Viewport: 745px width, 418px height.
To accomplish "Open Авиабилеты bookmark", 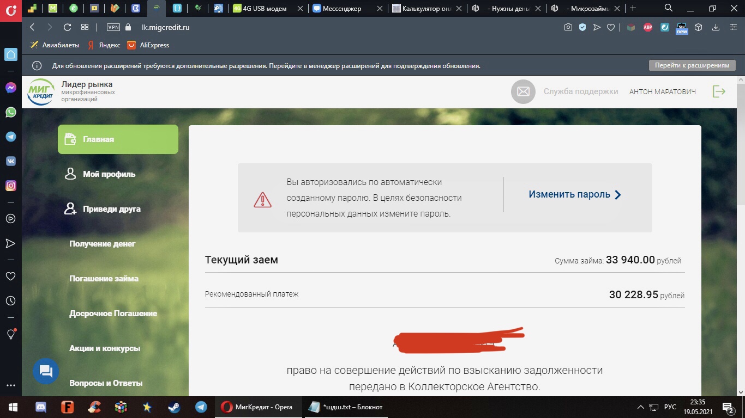I will 54,45.
